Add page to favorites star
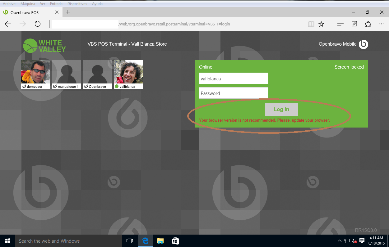The width and height of the screenshot is (389, 247). (321, 24)
